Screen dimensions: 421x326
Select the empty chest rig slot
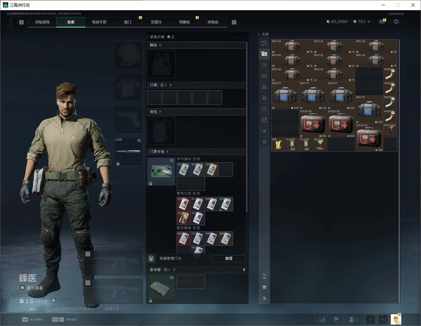pos(161,64)
